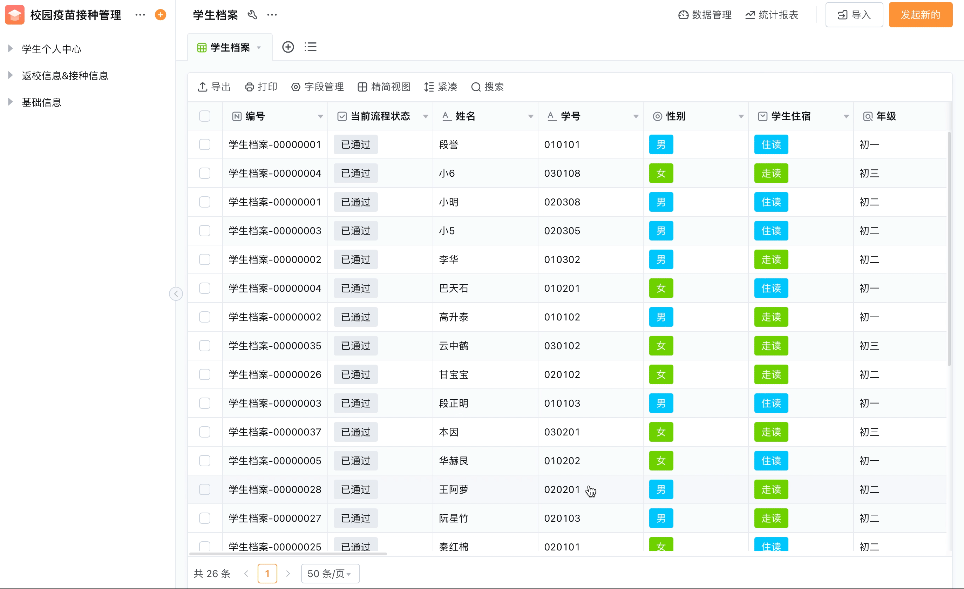Image resolution: width=964 pixels, height=589 pixels.
Task: Click the horizontal table scrollbar
Action: (x=288, y=554)
